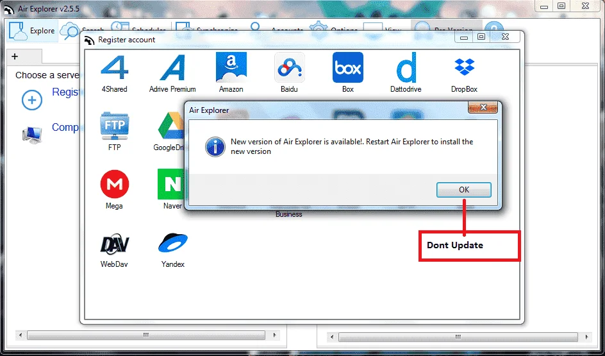Screen dimensions: 605x356
Task: Click left arrow of left pane scrollbar
Action: [21, 335]
